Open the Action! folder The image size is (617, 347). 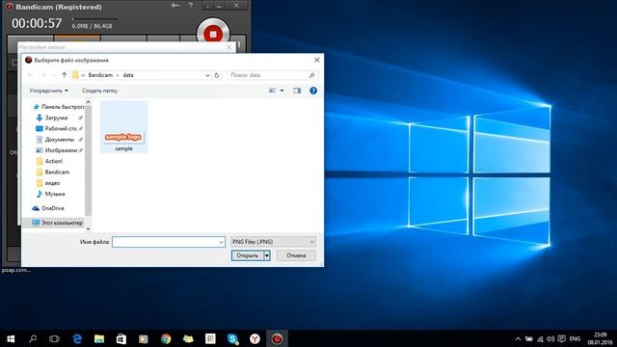(54, 161)
